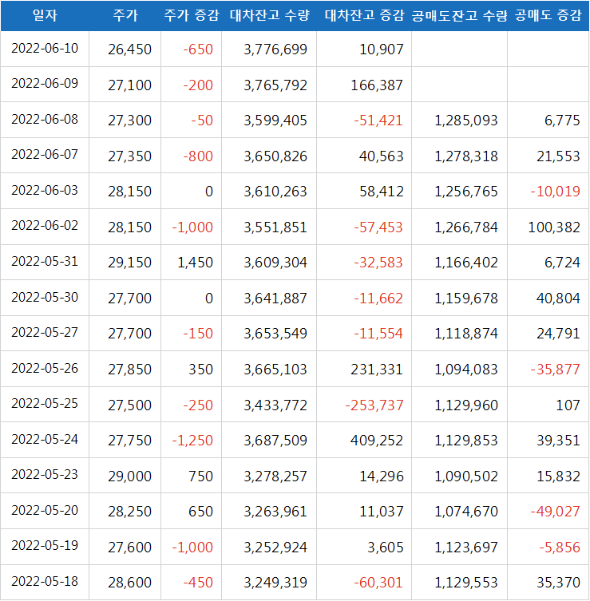Click short balance 1,285,093

466,121
